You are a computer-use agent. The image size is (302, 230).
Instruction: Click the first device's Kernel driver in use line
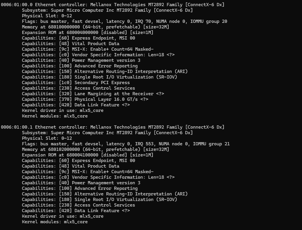[x=63, y=110]
